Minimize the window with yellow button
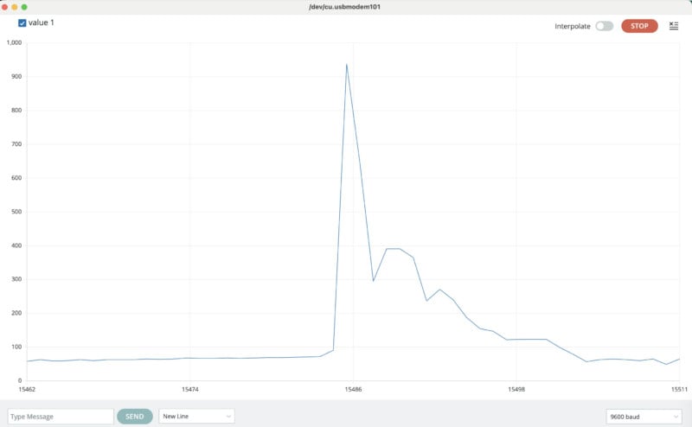The image size is (692, 427). coord(15,7)
